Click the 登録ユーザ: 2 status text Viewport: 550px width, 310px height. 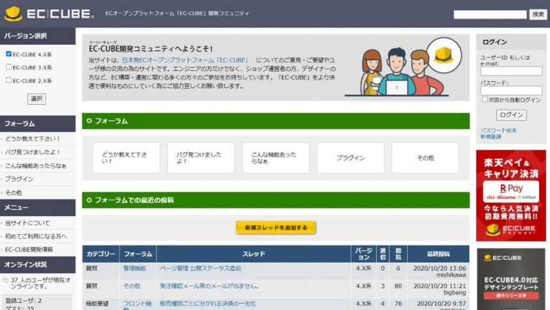(23, 300)
